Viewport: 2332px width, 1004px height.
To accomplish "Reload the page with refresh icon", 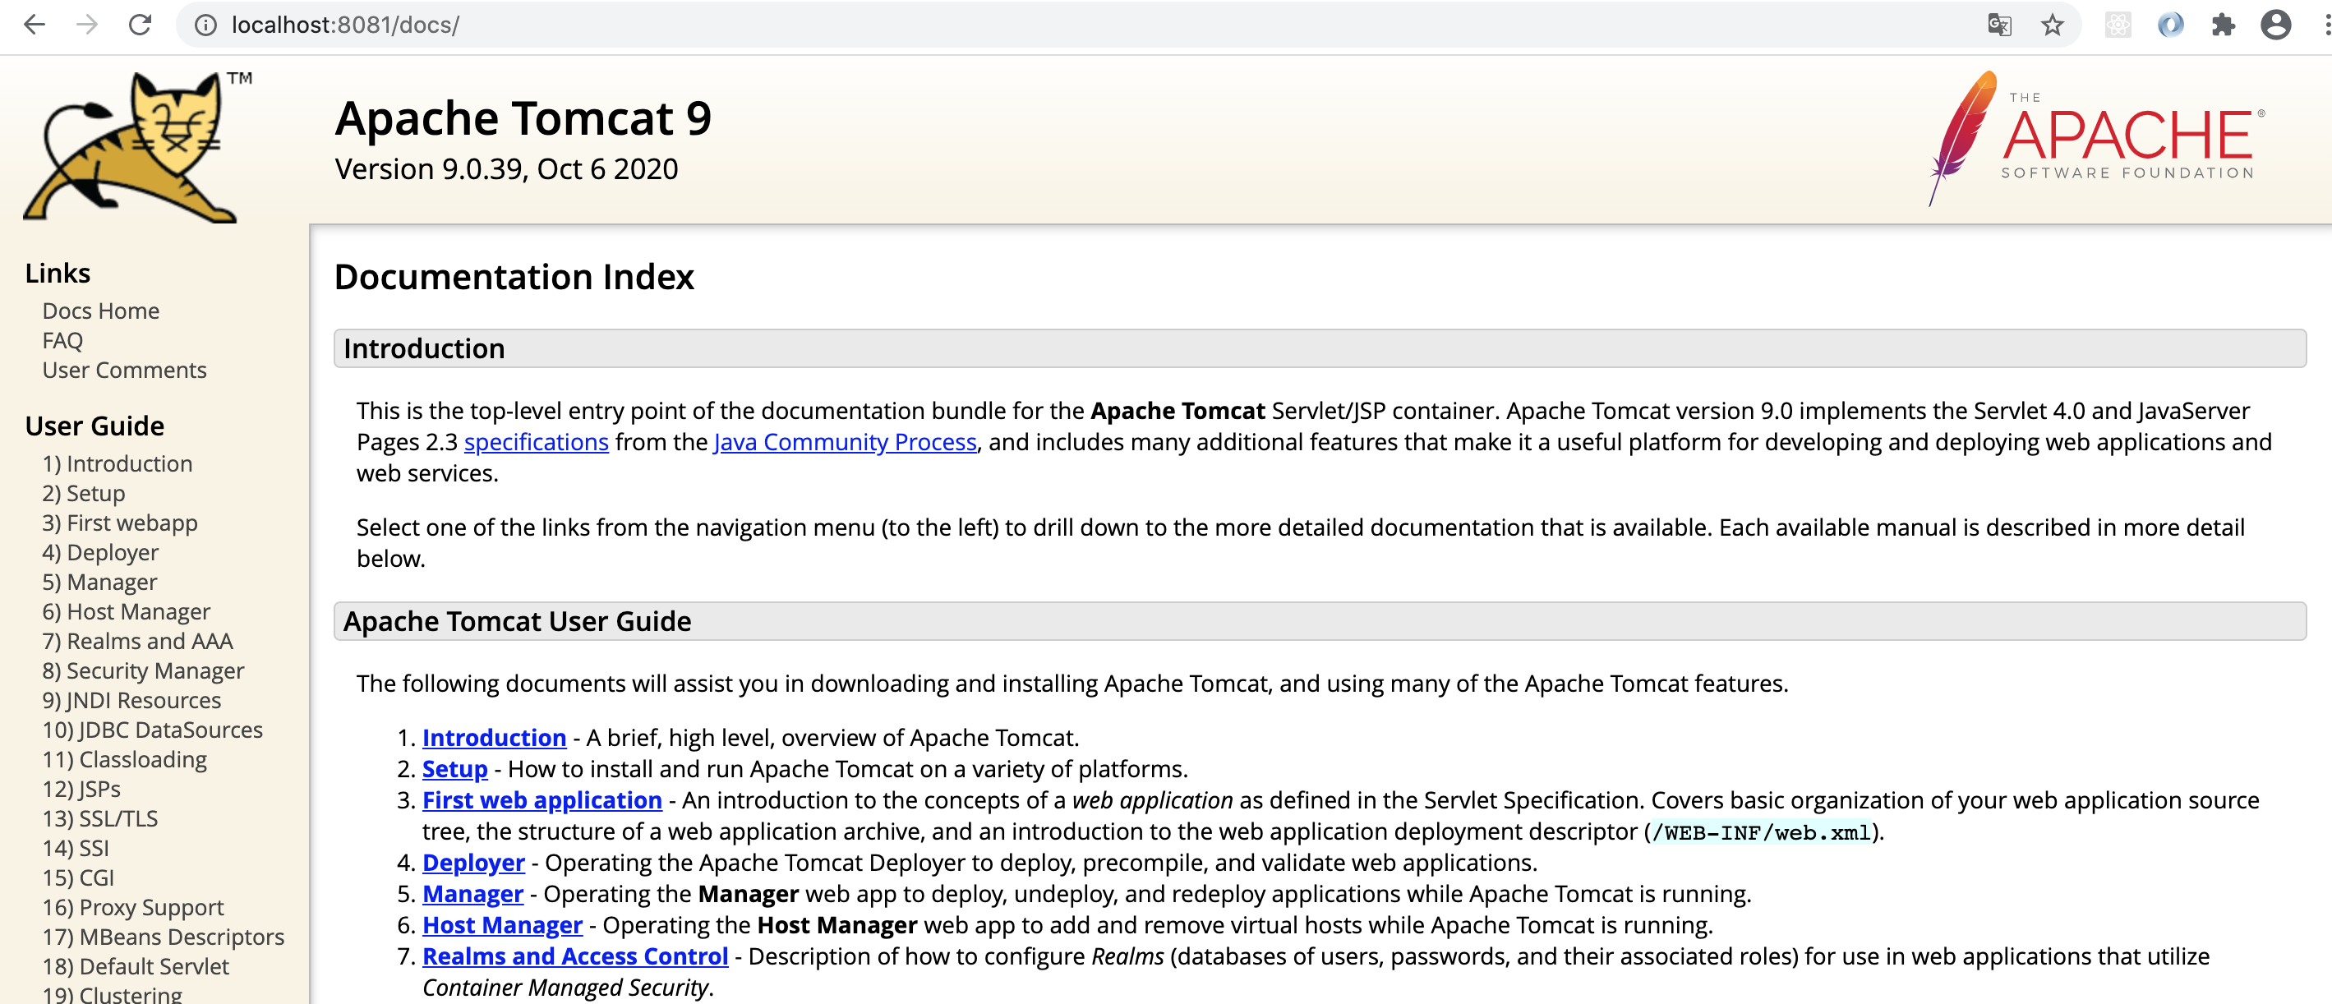I will (x=140, y=25).
